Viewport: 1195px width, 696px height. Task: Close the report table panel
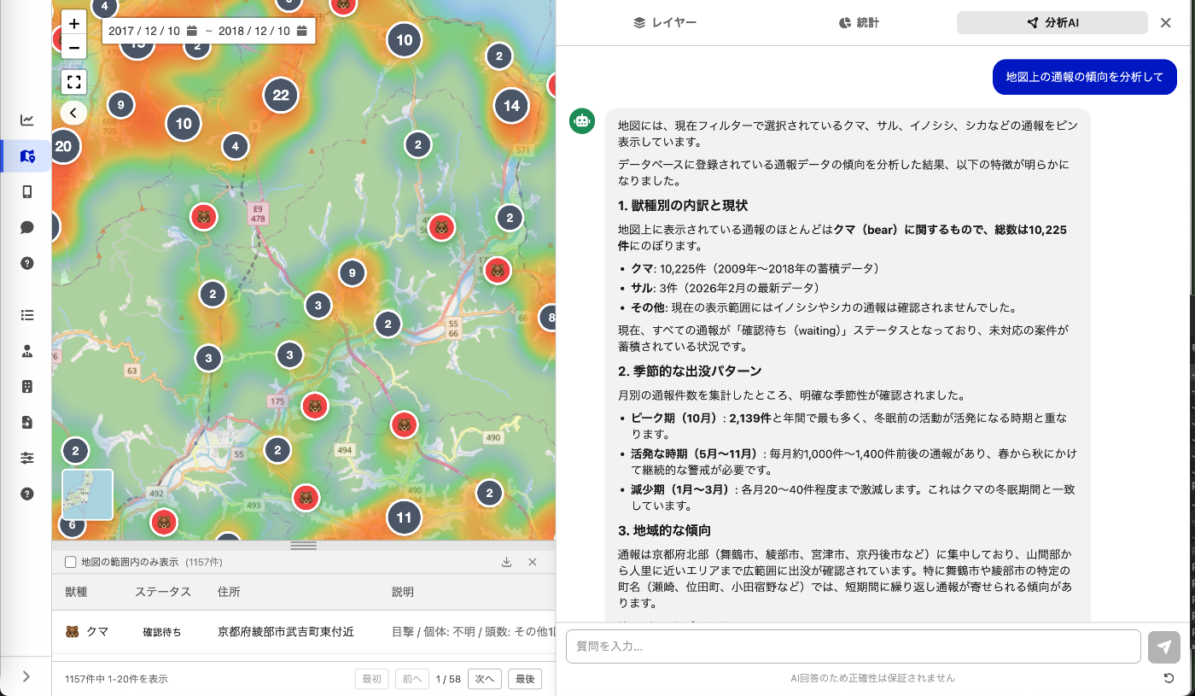point(533,562)
